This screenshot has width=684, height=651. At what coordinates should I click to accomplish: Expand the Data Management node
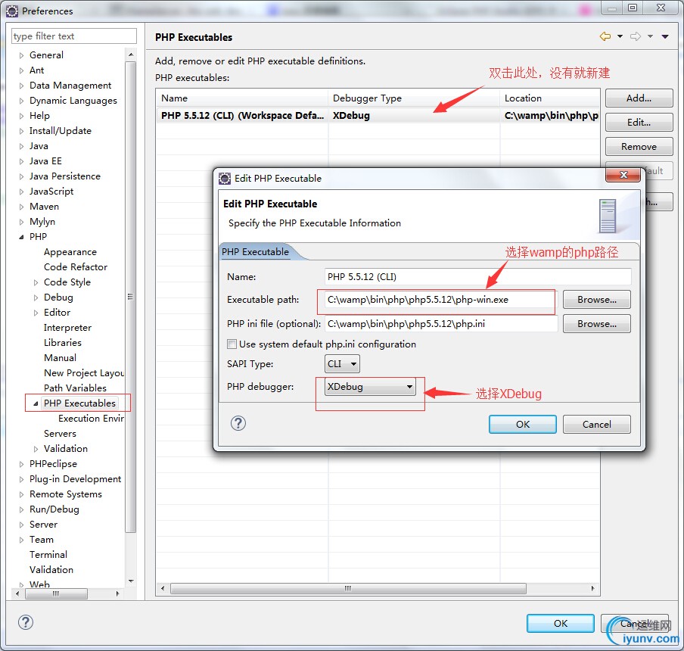click(x=21, y=86)
